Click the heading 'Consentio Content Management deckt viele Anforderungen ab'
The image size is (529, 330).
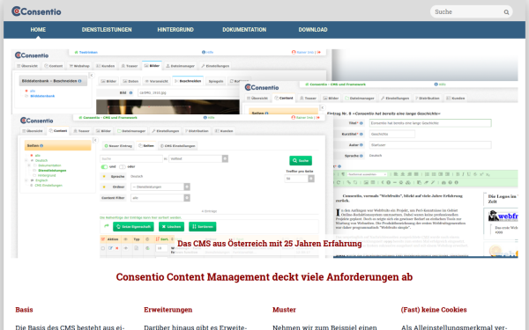(x=264, y=277)
